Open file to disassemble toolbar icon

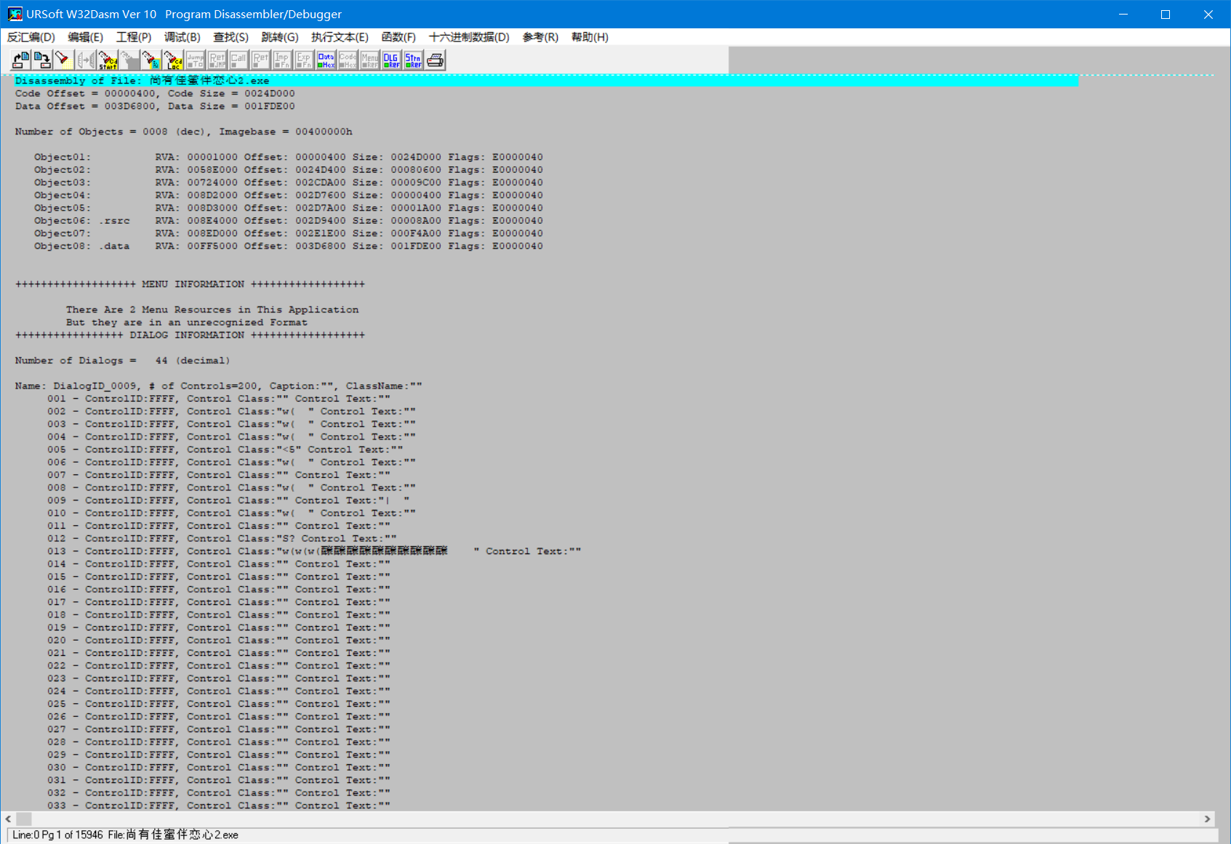pos(20,60)
